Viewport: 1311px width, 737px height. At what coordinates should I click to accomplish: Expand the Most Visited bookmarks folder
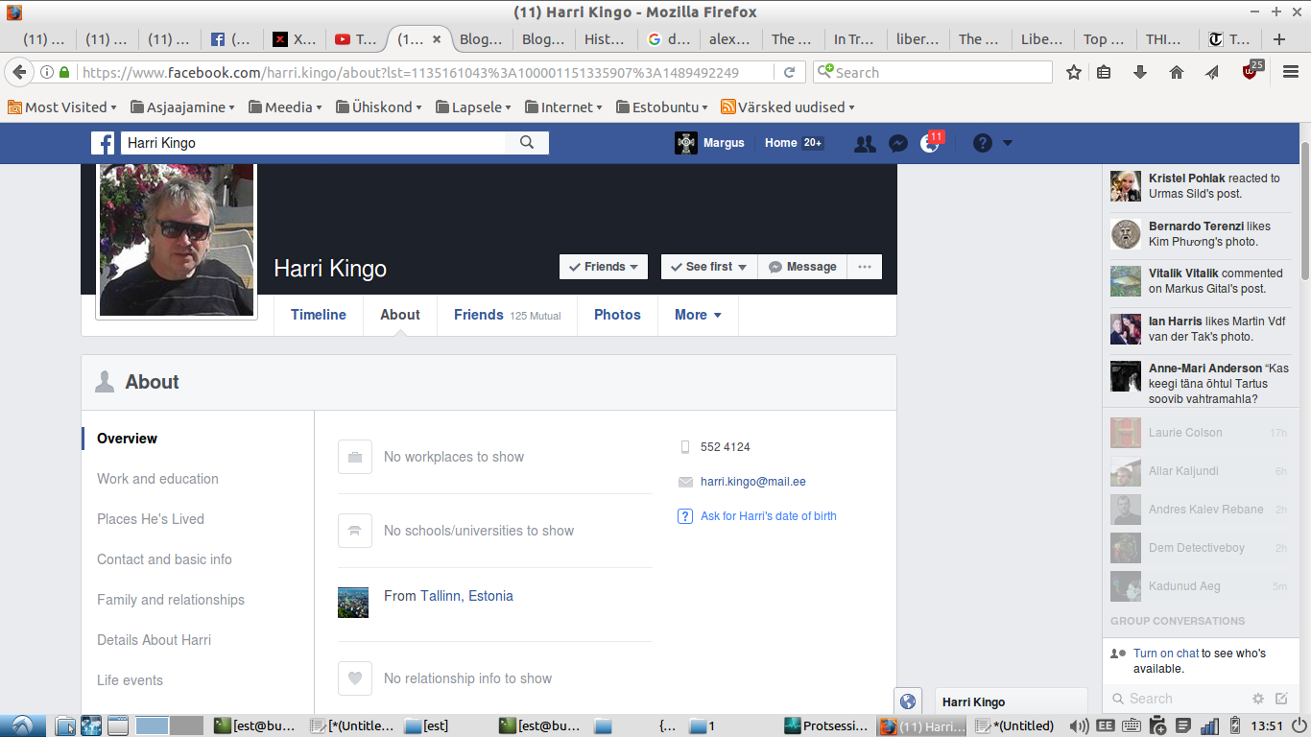(62, 107)
